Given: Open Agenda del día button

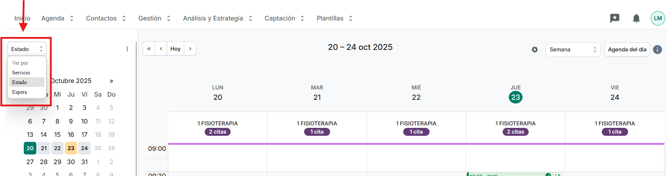Looking at the screenshot, I should 627,50.
